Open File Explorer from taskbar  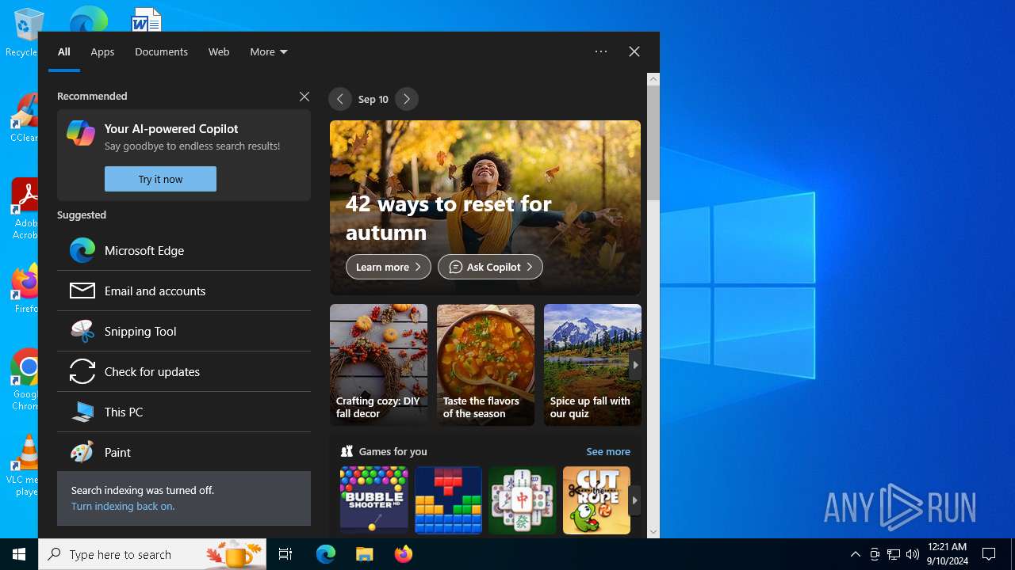364,554
